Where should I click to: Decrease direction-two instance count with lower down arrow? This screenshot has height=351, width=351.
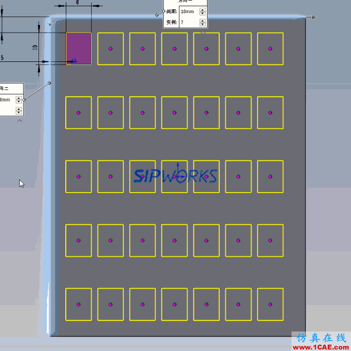click(19, 113)
